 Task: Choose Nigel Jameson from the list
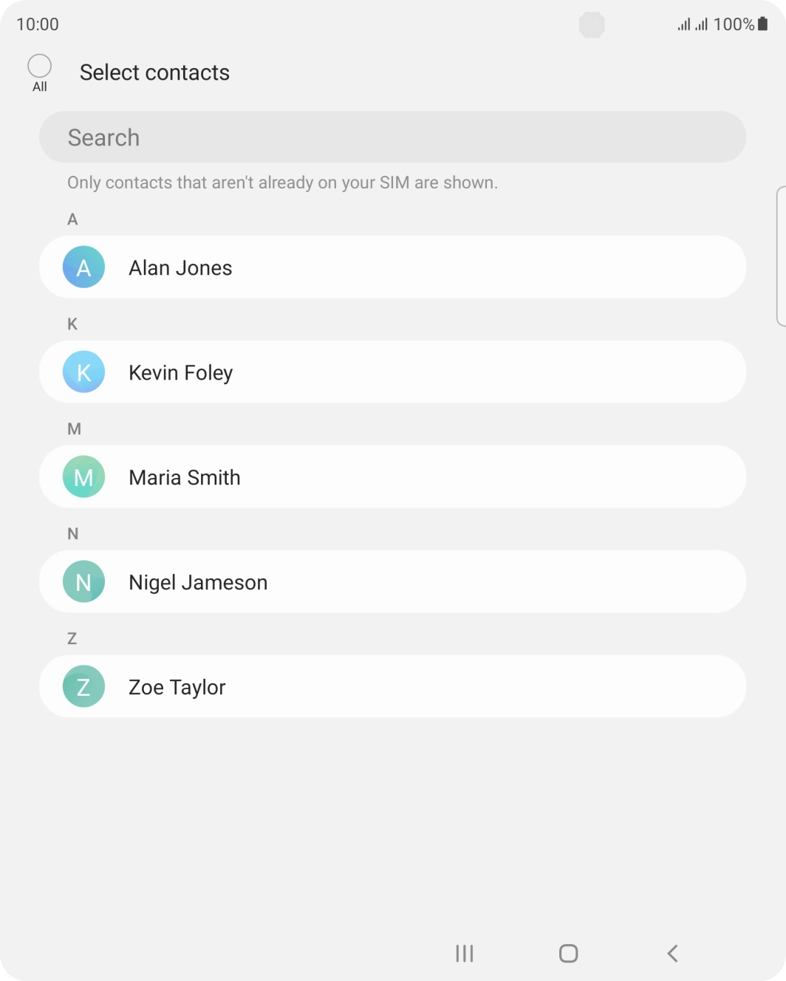click(392, 581)
